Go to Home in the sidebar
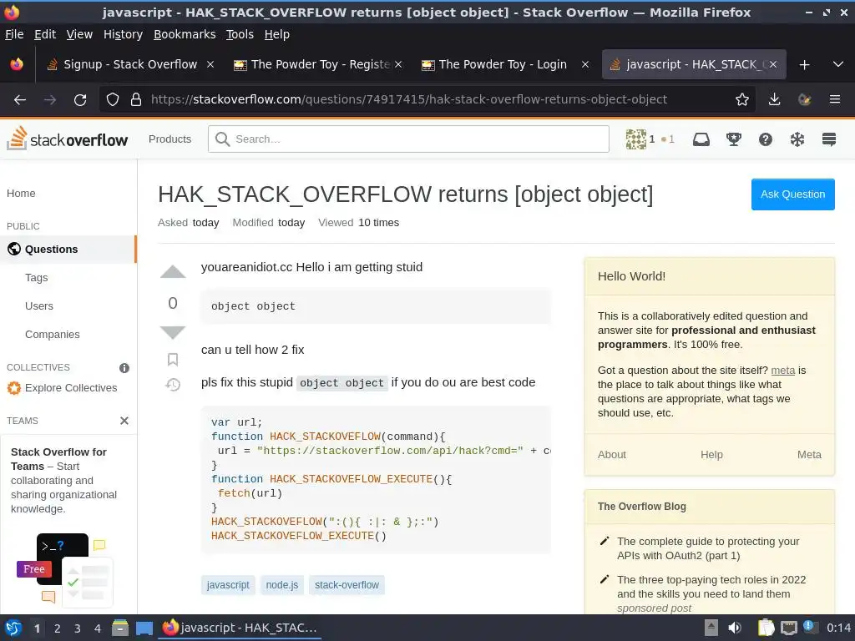 21,194
